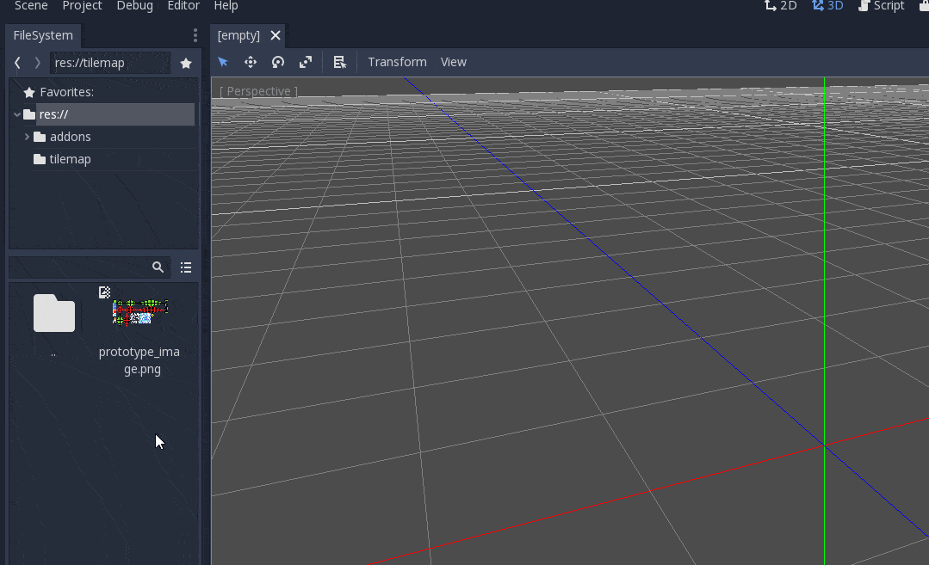This screenshot has width=929, height=565.
Task: Open the Transform menu
Action: point(397,61)
